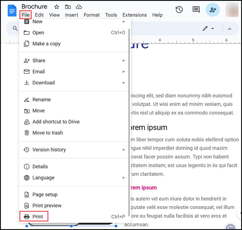Click the pink 'rem ipsum' subheading
Screen dimensions: 242x230
pos(144,188)
